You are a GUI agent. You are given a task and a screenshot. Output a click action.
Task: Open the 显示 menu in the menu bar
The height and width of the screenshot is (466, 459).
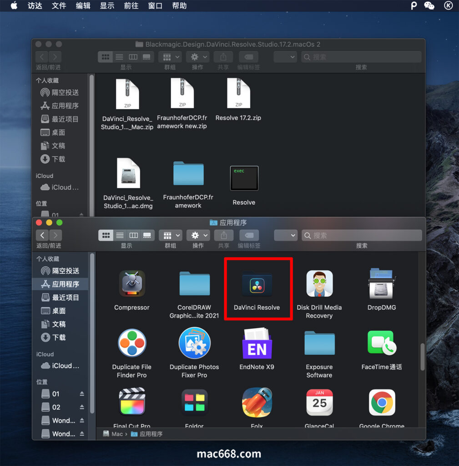[x=107, y=5]
